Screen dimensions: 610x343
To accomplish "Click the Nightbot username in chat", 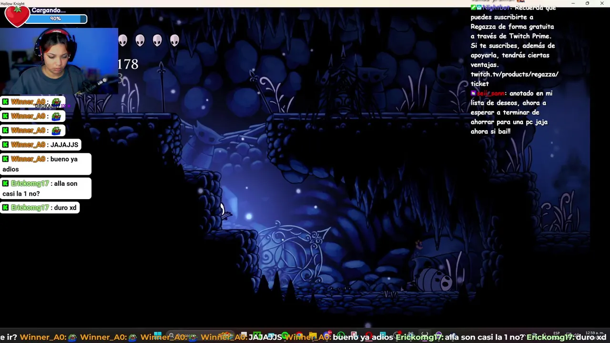I will [x=496, y=8].
